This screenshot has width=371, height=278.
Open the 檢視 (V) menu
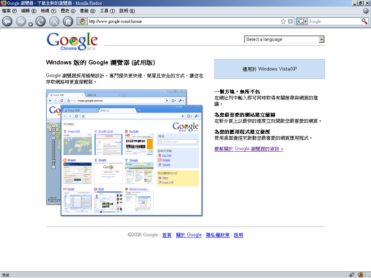point(49,11)
